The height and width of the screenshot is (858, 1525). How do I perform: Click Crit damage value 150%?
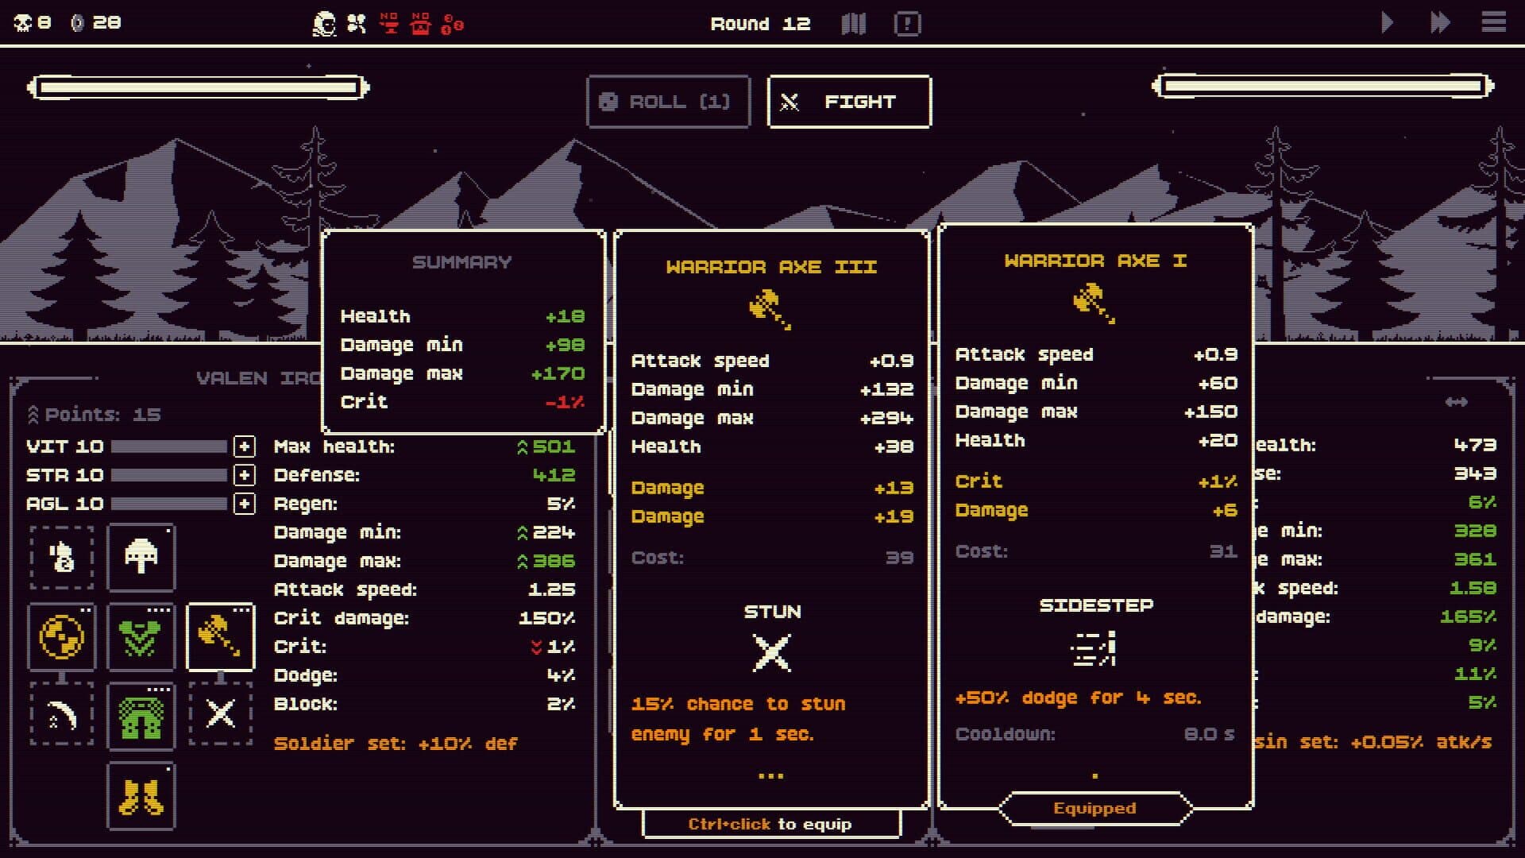546,618
